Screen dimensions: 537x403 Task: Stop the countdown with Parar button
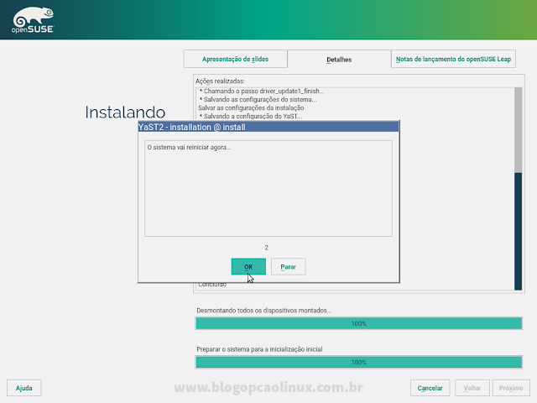288,267
